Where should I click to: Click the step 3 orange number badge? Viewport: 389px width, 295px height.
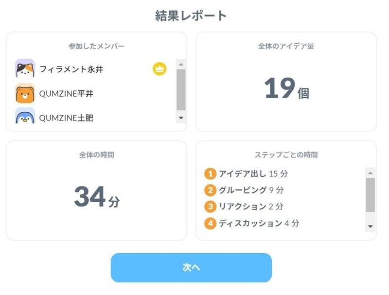tap(211, 207)
